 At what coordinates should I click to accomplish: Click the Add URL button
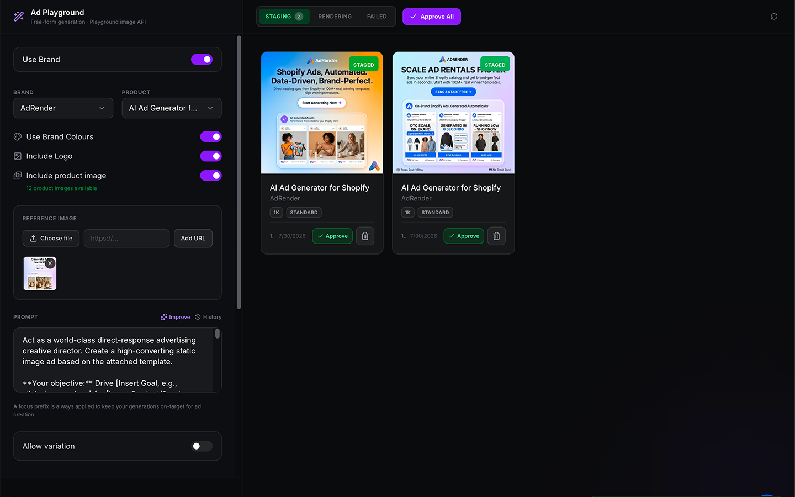(193, 239)
